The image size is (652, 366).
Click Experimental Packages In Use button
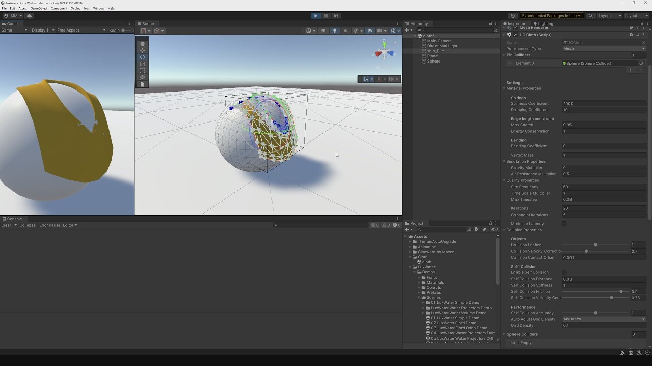[551, 16]
